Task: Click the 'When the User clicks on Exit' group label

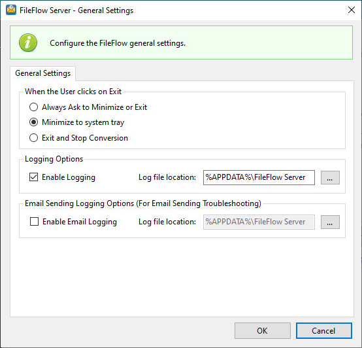Action: pyautogui.click(x=73, y=92)
